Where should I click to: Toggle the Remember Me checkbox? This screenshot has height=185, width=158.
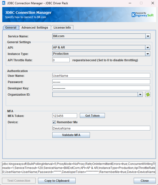(54, 122)
